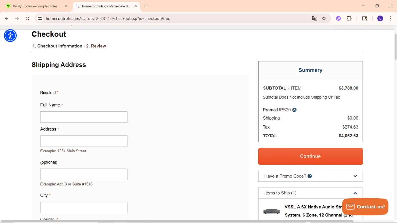The image size is (397, 223).
Task: Click 'Example: Apt. 3 or Suite #1516' hint
Action: coord(66,184)
